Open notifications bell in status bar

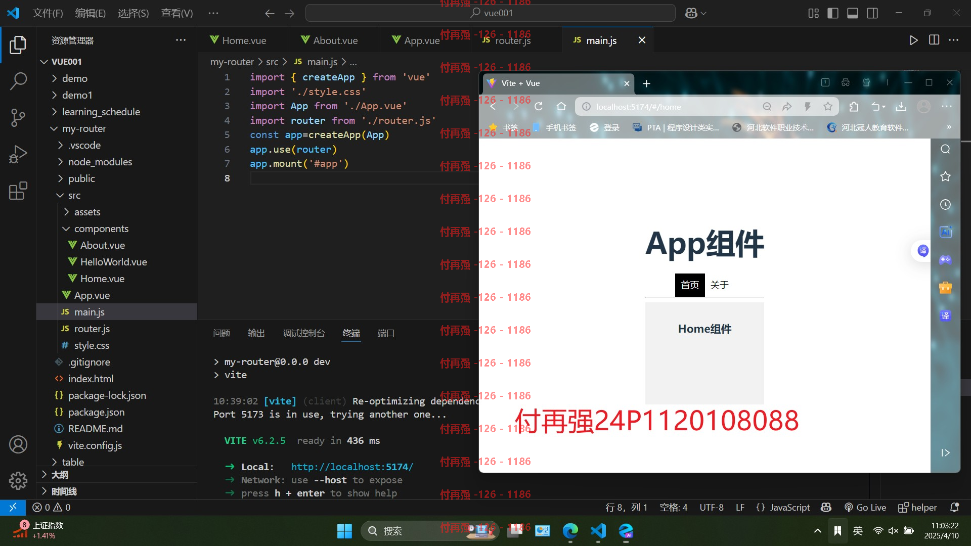coord(954,507)
